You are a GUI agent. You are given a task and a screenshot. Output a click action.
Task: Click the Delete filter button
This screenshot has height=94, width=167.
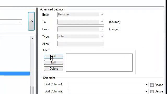click(x=53, y=69)
